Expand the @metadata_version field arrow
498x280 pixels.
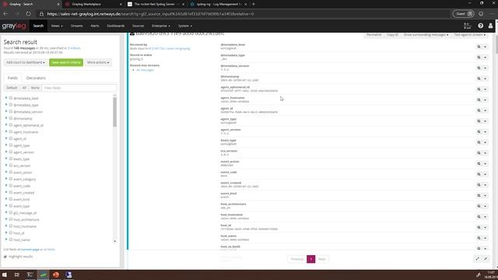6,111
